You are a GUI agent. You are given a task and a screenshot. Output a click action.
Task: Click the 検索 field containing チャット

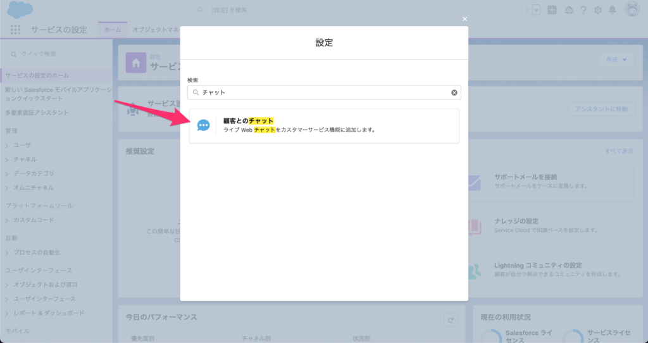(324, 92)
